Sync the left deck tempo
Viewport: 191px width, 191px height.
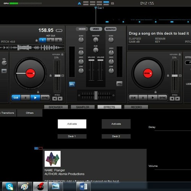pos(45,98)
